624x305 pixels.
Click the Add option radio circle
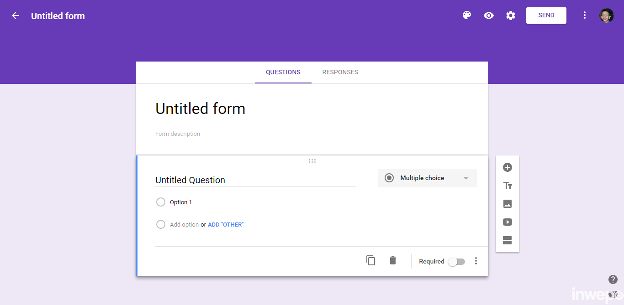pyautogui.click(x=161, y=224)
